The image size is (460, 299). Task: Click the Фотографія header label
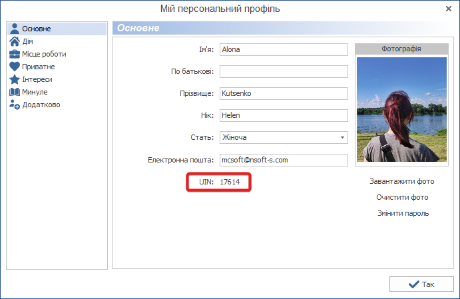click(x=401, y=49)
